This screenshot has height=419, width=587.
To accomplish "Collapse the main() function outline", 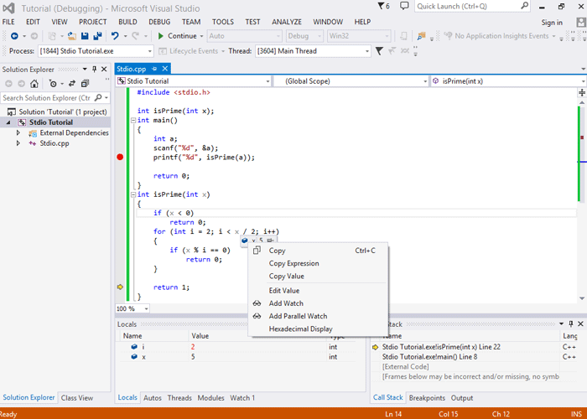I will [132, 121].
